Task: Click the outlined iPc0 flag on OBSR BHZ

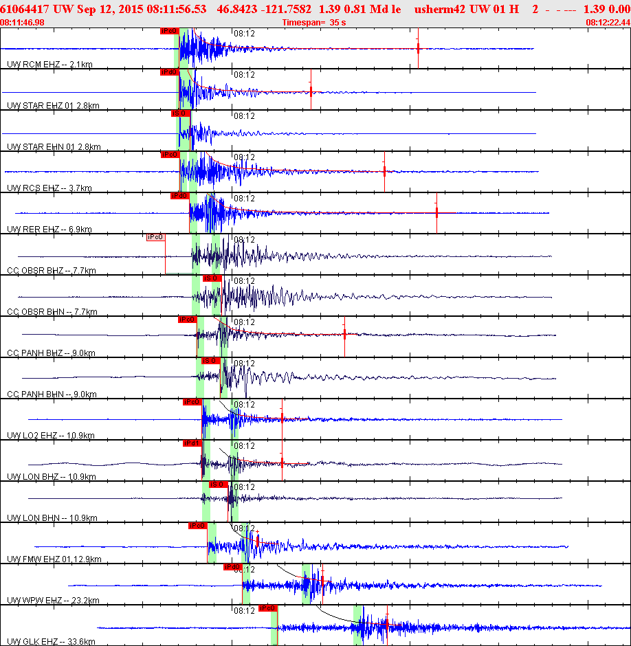Action: (156, 237)
